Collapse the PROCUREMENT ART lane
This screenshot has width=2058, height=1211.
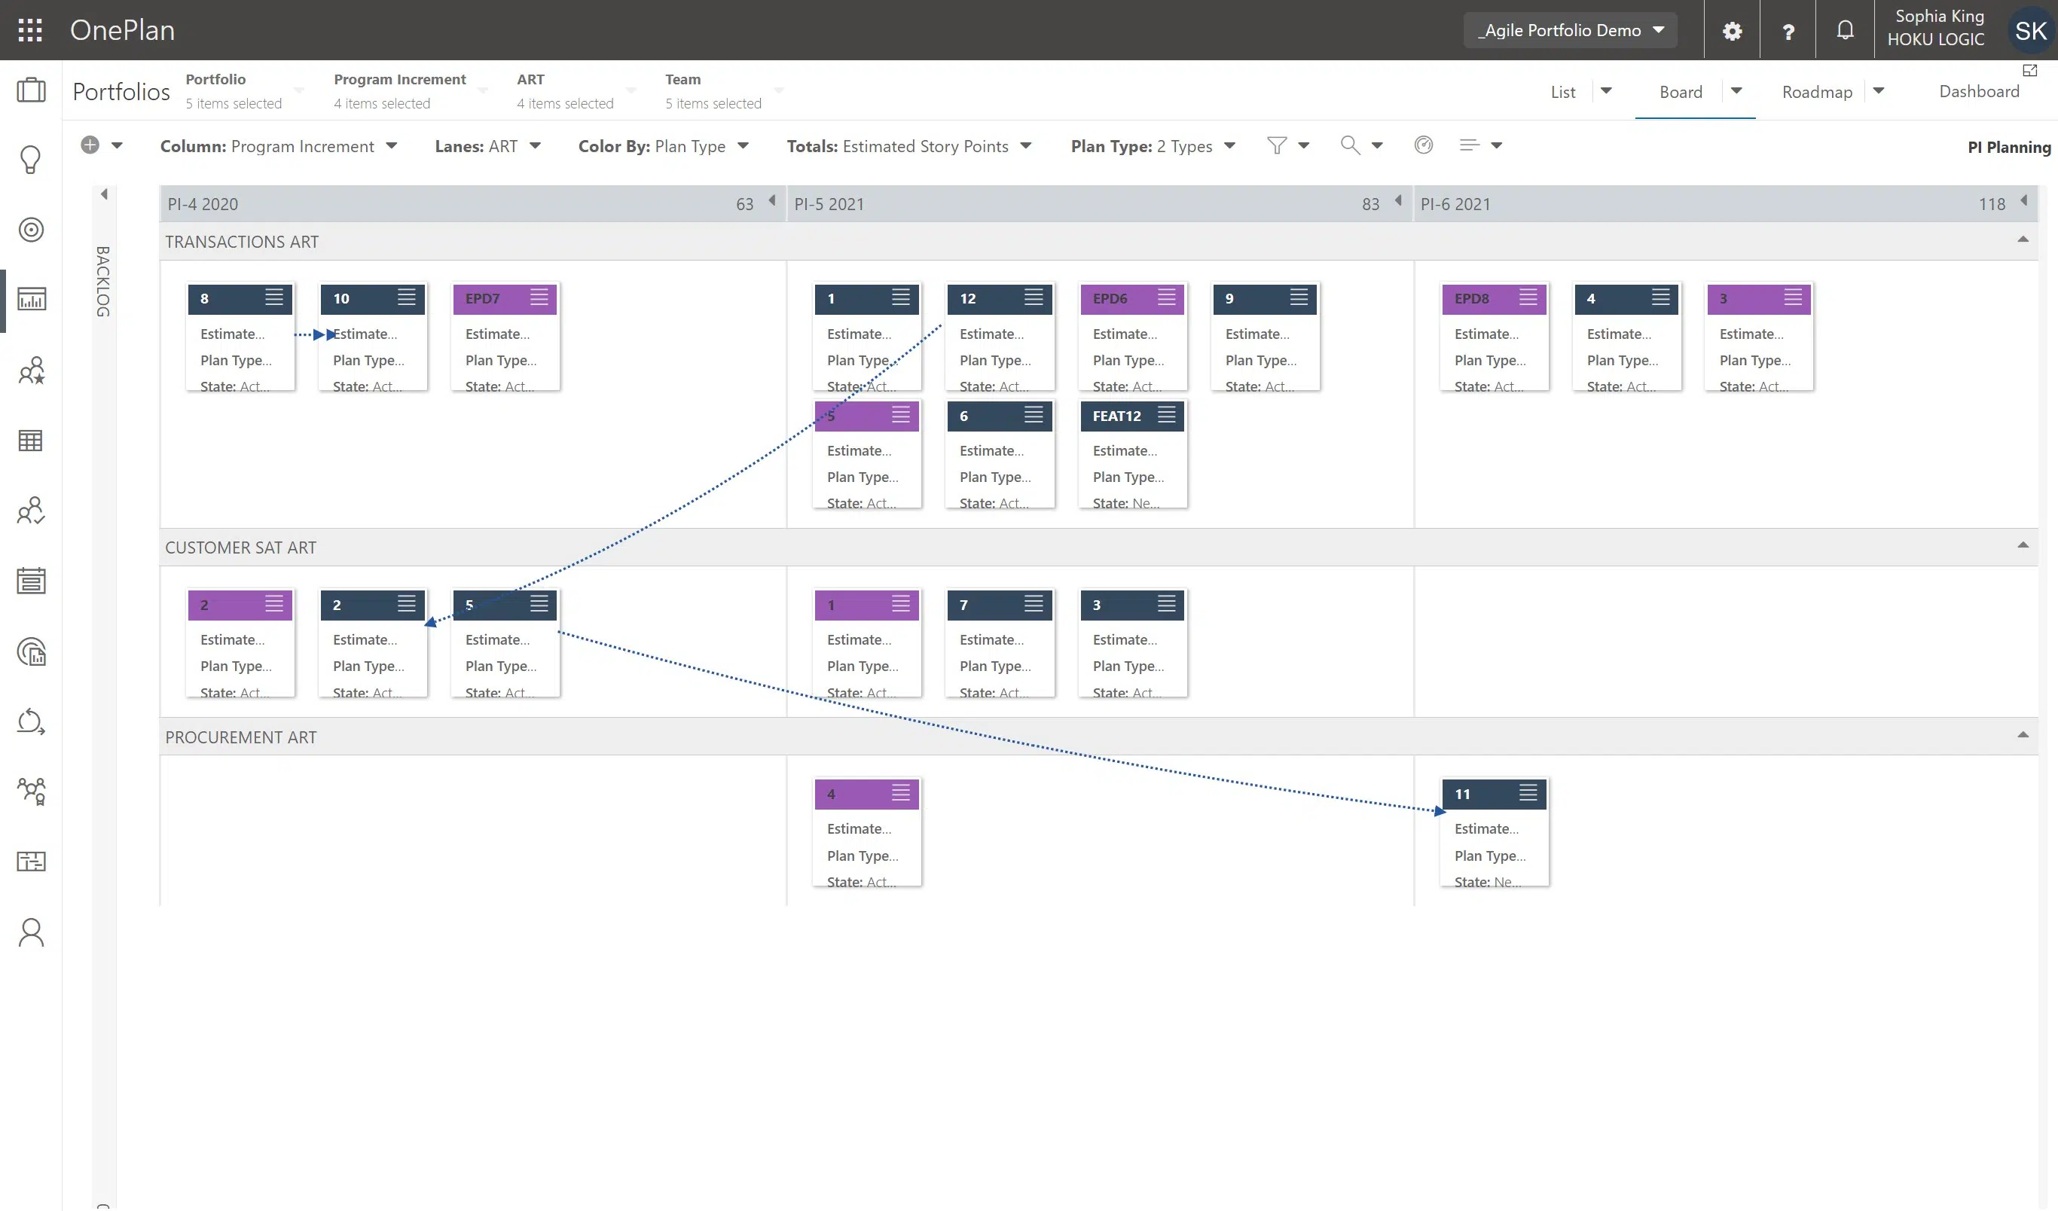click(2023, 735)
